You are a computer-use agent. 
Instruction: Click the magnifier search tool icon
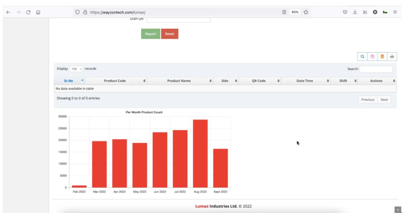point(362,56)
